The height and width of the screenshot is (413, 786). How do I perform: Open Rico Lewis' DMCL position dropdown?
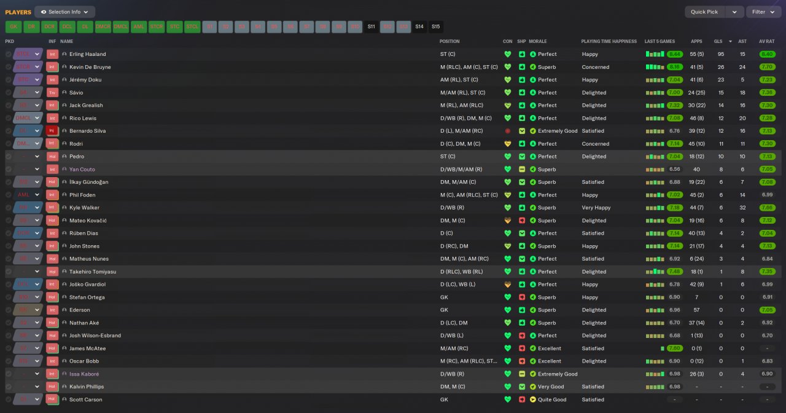tap(28, 118)
